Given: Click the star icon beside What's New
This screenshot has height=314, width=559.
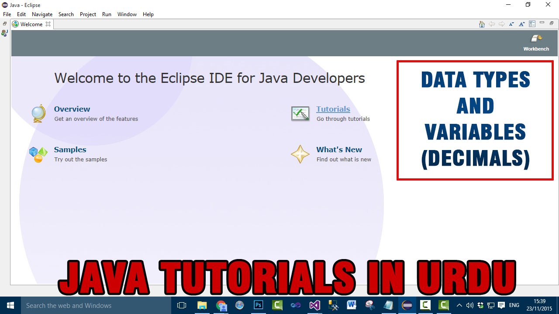Looking at the screenshot, I should coord(300,154).
